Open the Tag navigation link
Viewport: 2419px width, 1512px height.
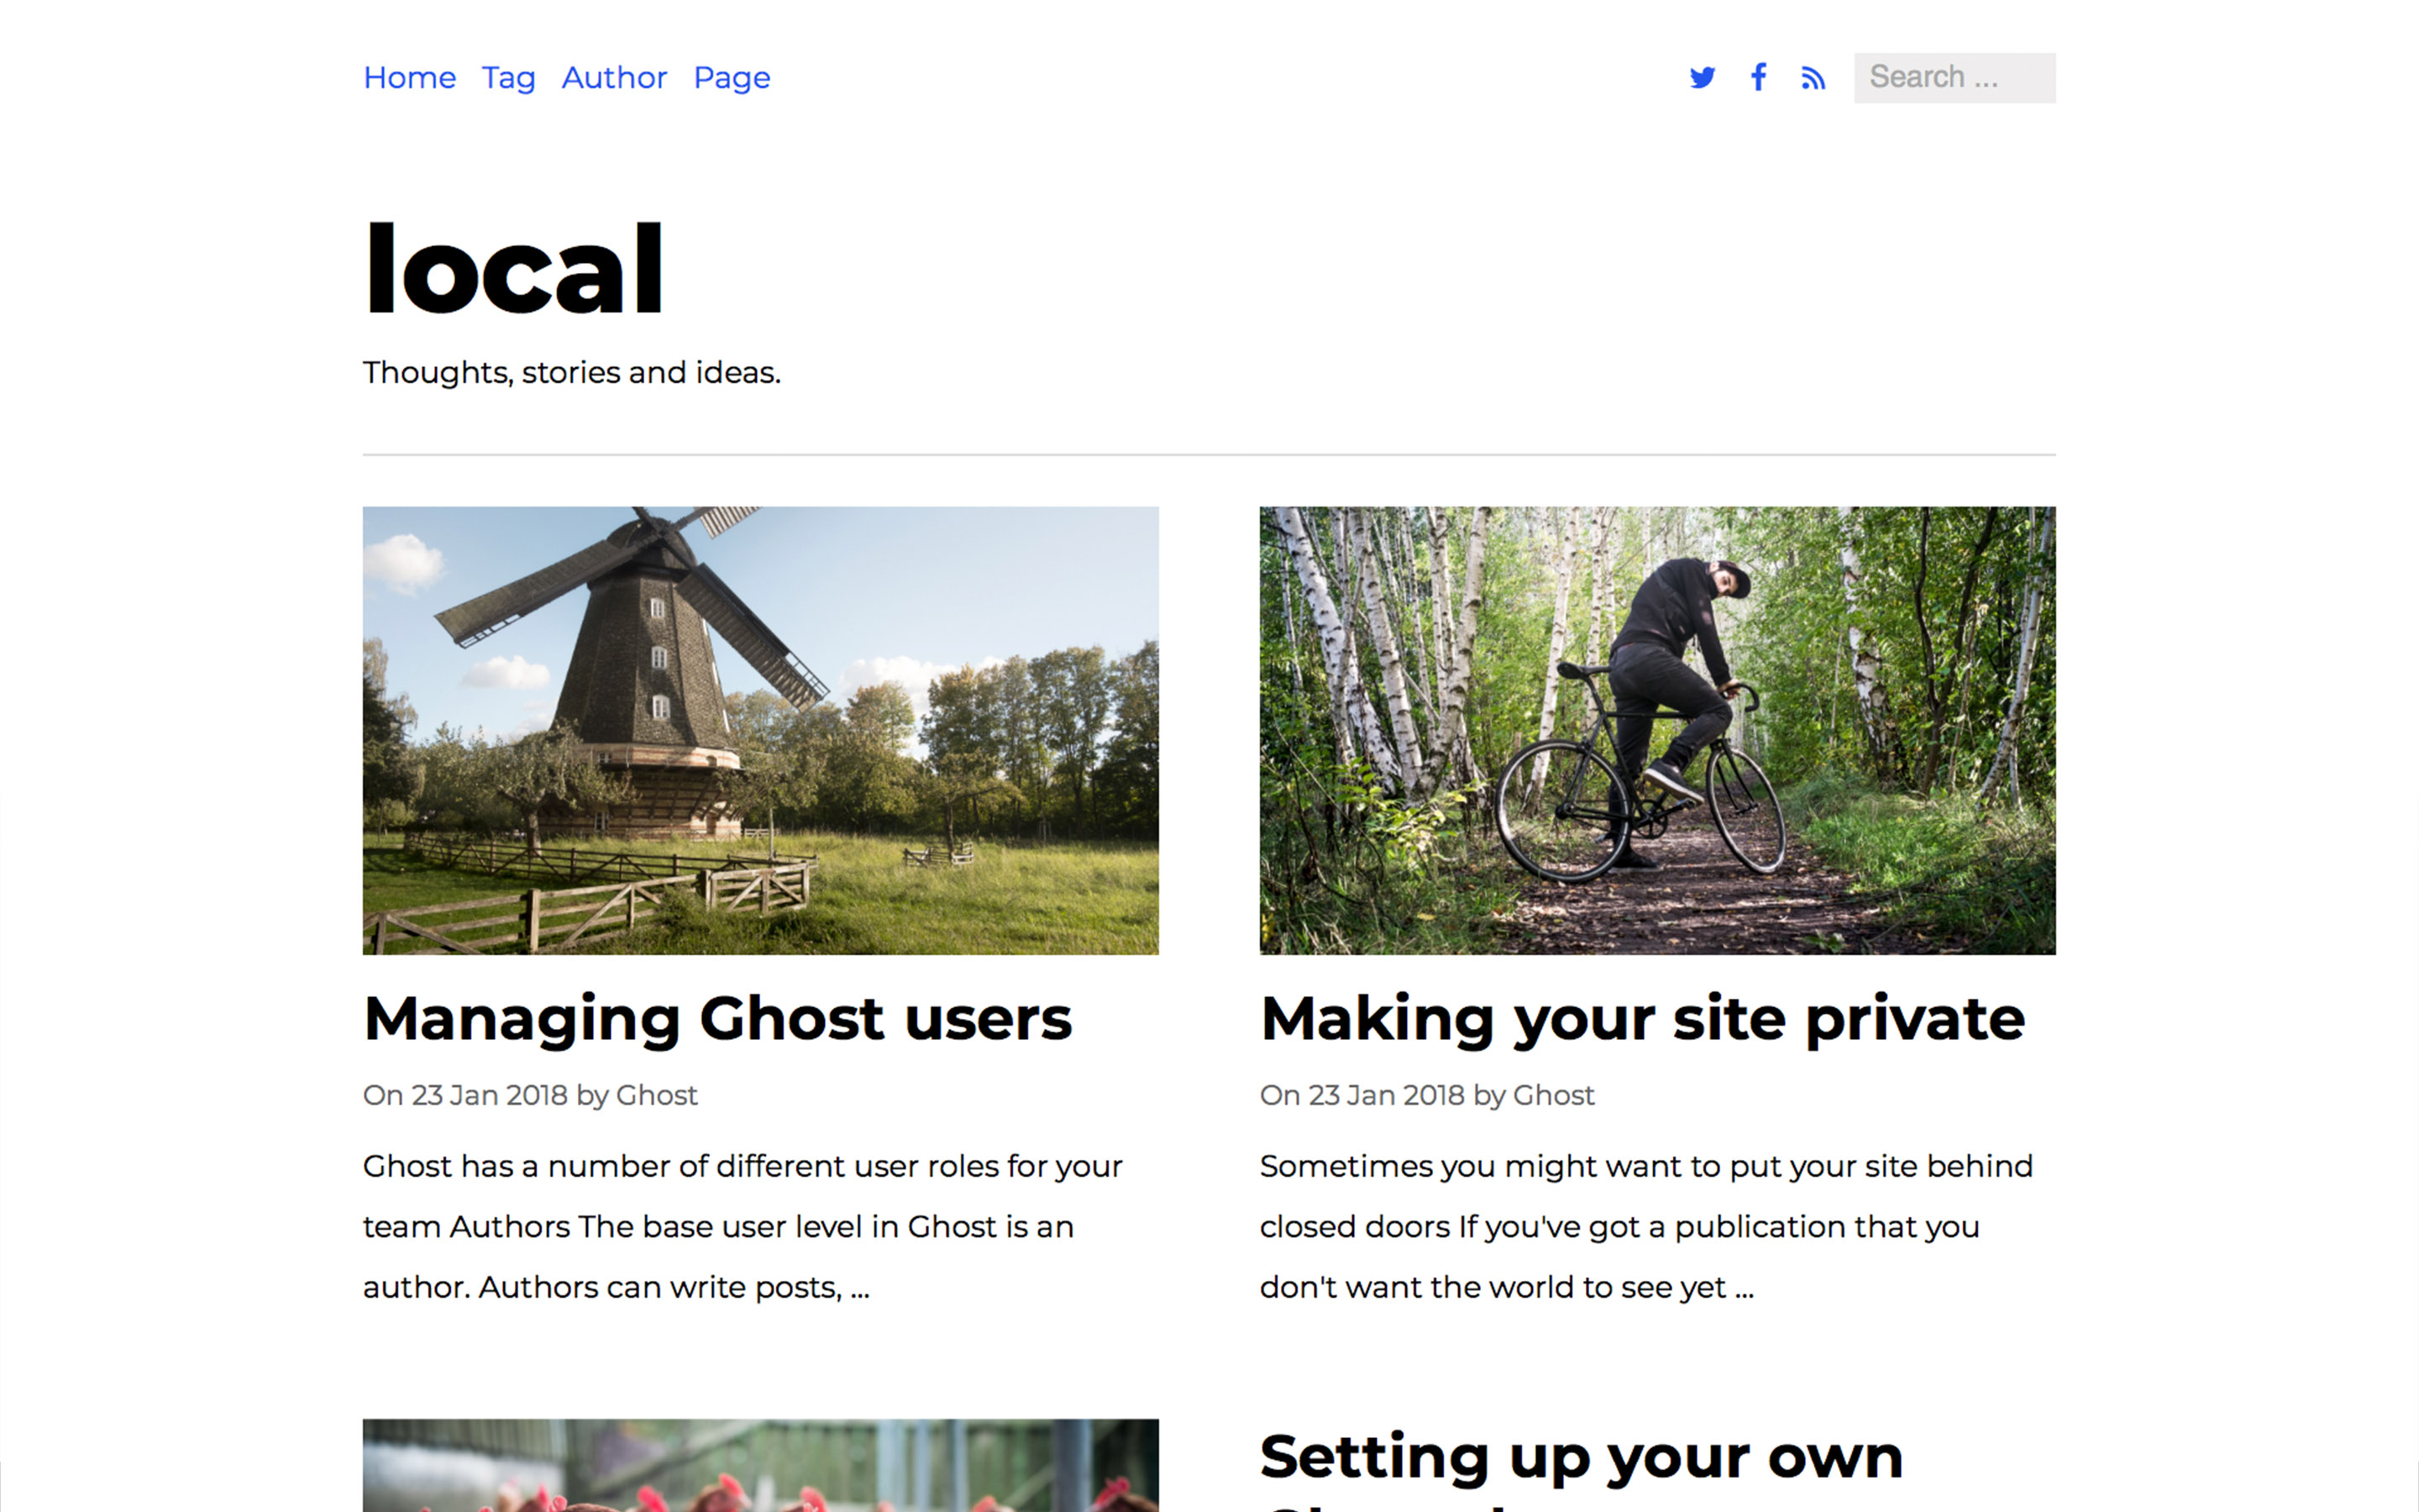(508, 77)
